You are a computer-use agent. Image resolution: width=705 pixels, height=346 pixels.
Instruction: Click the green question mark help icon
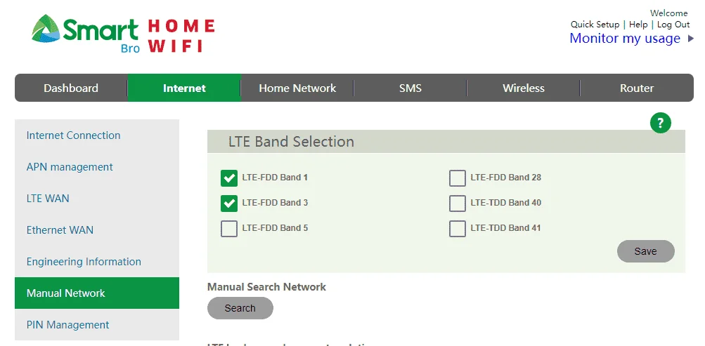tap(661, 123)
